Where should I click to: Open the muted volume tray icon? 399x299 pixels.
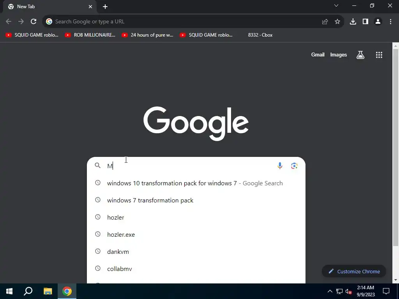click(348, 291)
